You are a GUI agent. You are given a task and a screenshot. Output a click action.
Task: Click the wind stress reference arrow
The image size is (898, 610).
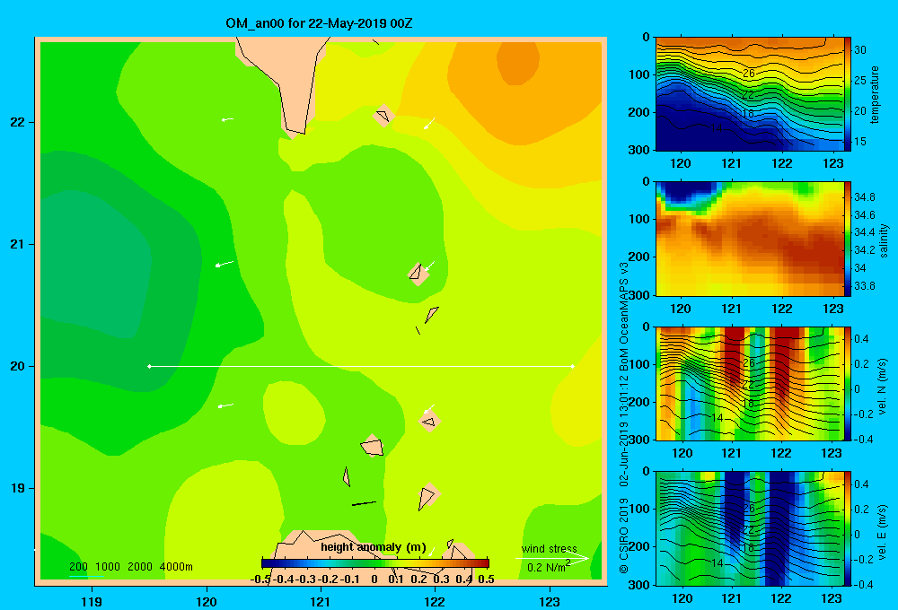tap(551, 558)
